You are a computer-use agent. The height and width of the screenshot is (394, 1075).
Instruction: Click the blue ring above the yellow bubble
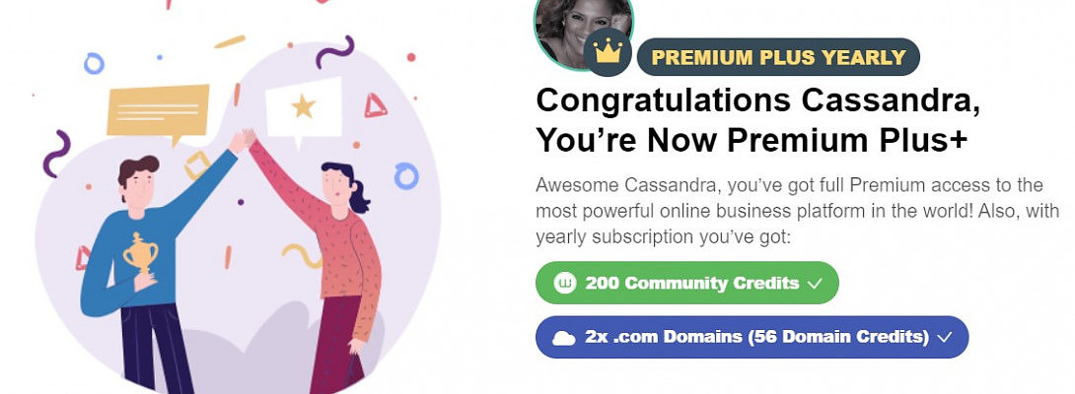[94, 64]
